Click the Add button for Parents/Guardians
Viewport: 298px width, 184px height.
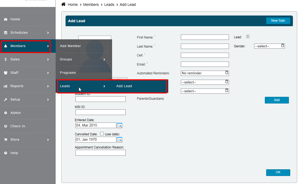point(277,100)
